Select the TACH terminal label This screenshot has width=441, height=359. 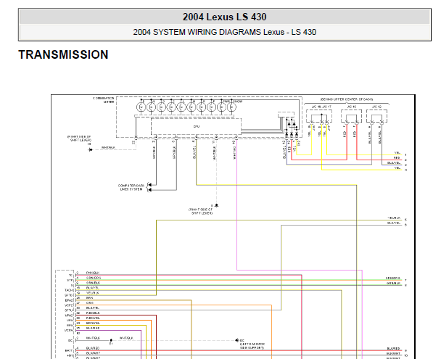[69, 290]
